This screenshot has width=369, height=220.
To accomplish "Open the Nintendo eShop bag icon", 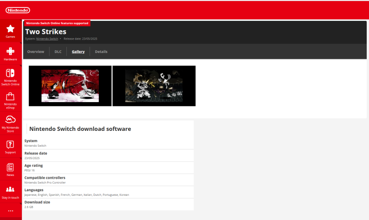I will pyautogui.click(x=10, y=97).
